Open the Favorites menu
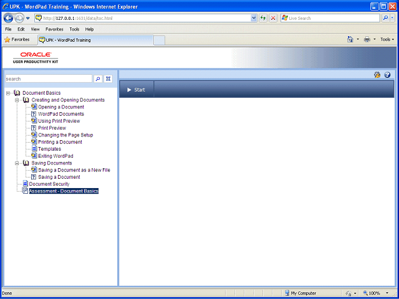Screen dimensions: 399x299 click(x=54, y=29)
